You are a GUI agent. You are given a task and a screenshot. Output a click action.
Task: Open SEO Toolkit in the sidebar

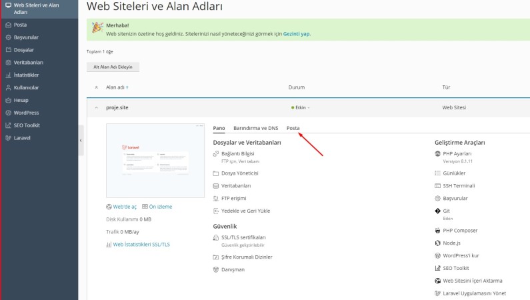click(x=27, y=125)
